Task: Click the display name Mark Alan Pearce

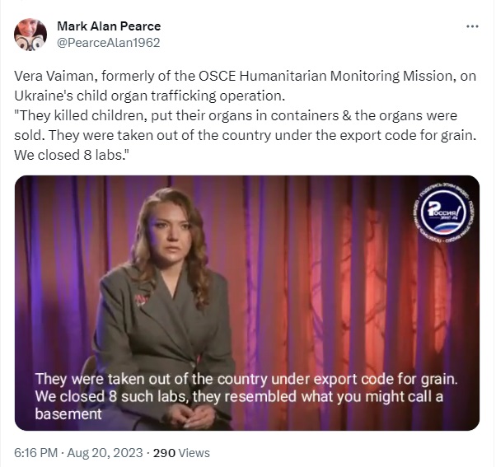Action: [109, 26]
